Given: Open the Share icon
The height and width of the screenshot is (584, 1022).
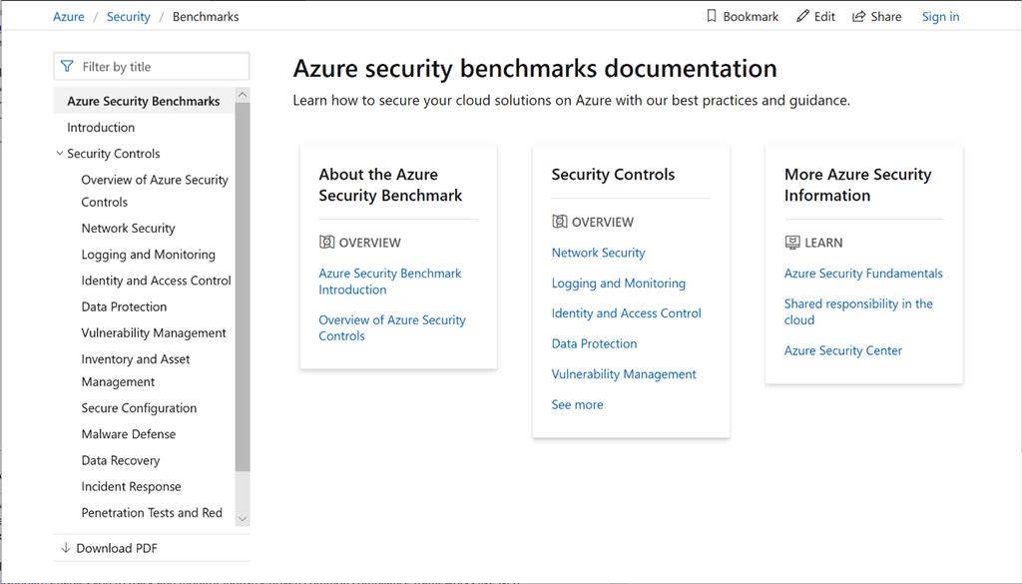Looking at the screenshot, I should point(860,16).
